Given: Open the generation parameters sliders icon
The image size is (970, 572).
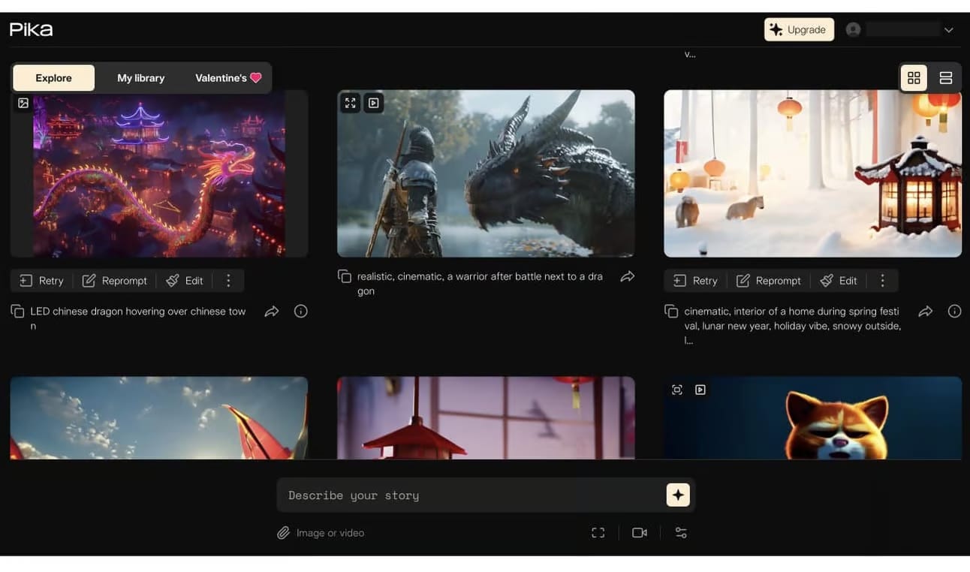Looking at the screenshot, I should (x=681, y=533).
